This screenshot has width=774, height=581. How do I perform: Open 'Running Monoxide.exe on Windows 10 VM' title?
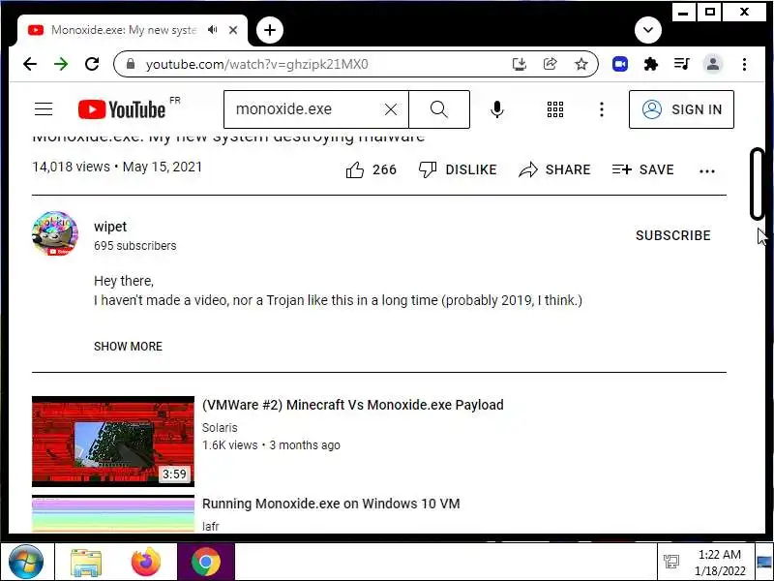pos(331,504)
